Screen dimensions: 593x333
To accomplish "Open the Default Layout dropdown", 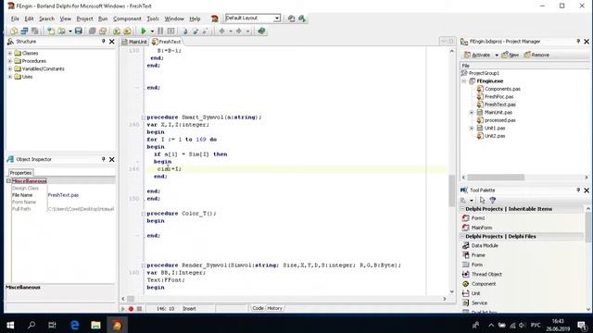I will pos(277,18).
